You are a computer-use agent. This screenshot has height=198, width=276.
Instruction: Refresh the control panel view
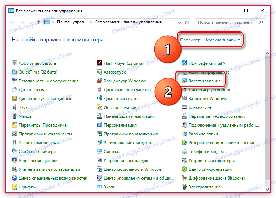pyautogui.click(x=187, y=22)
